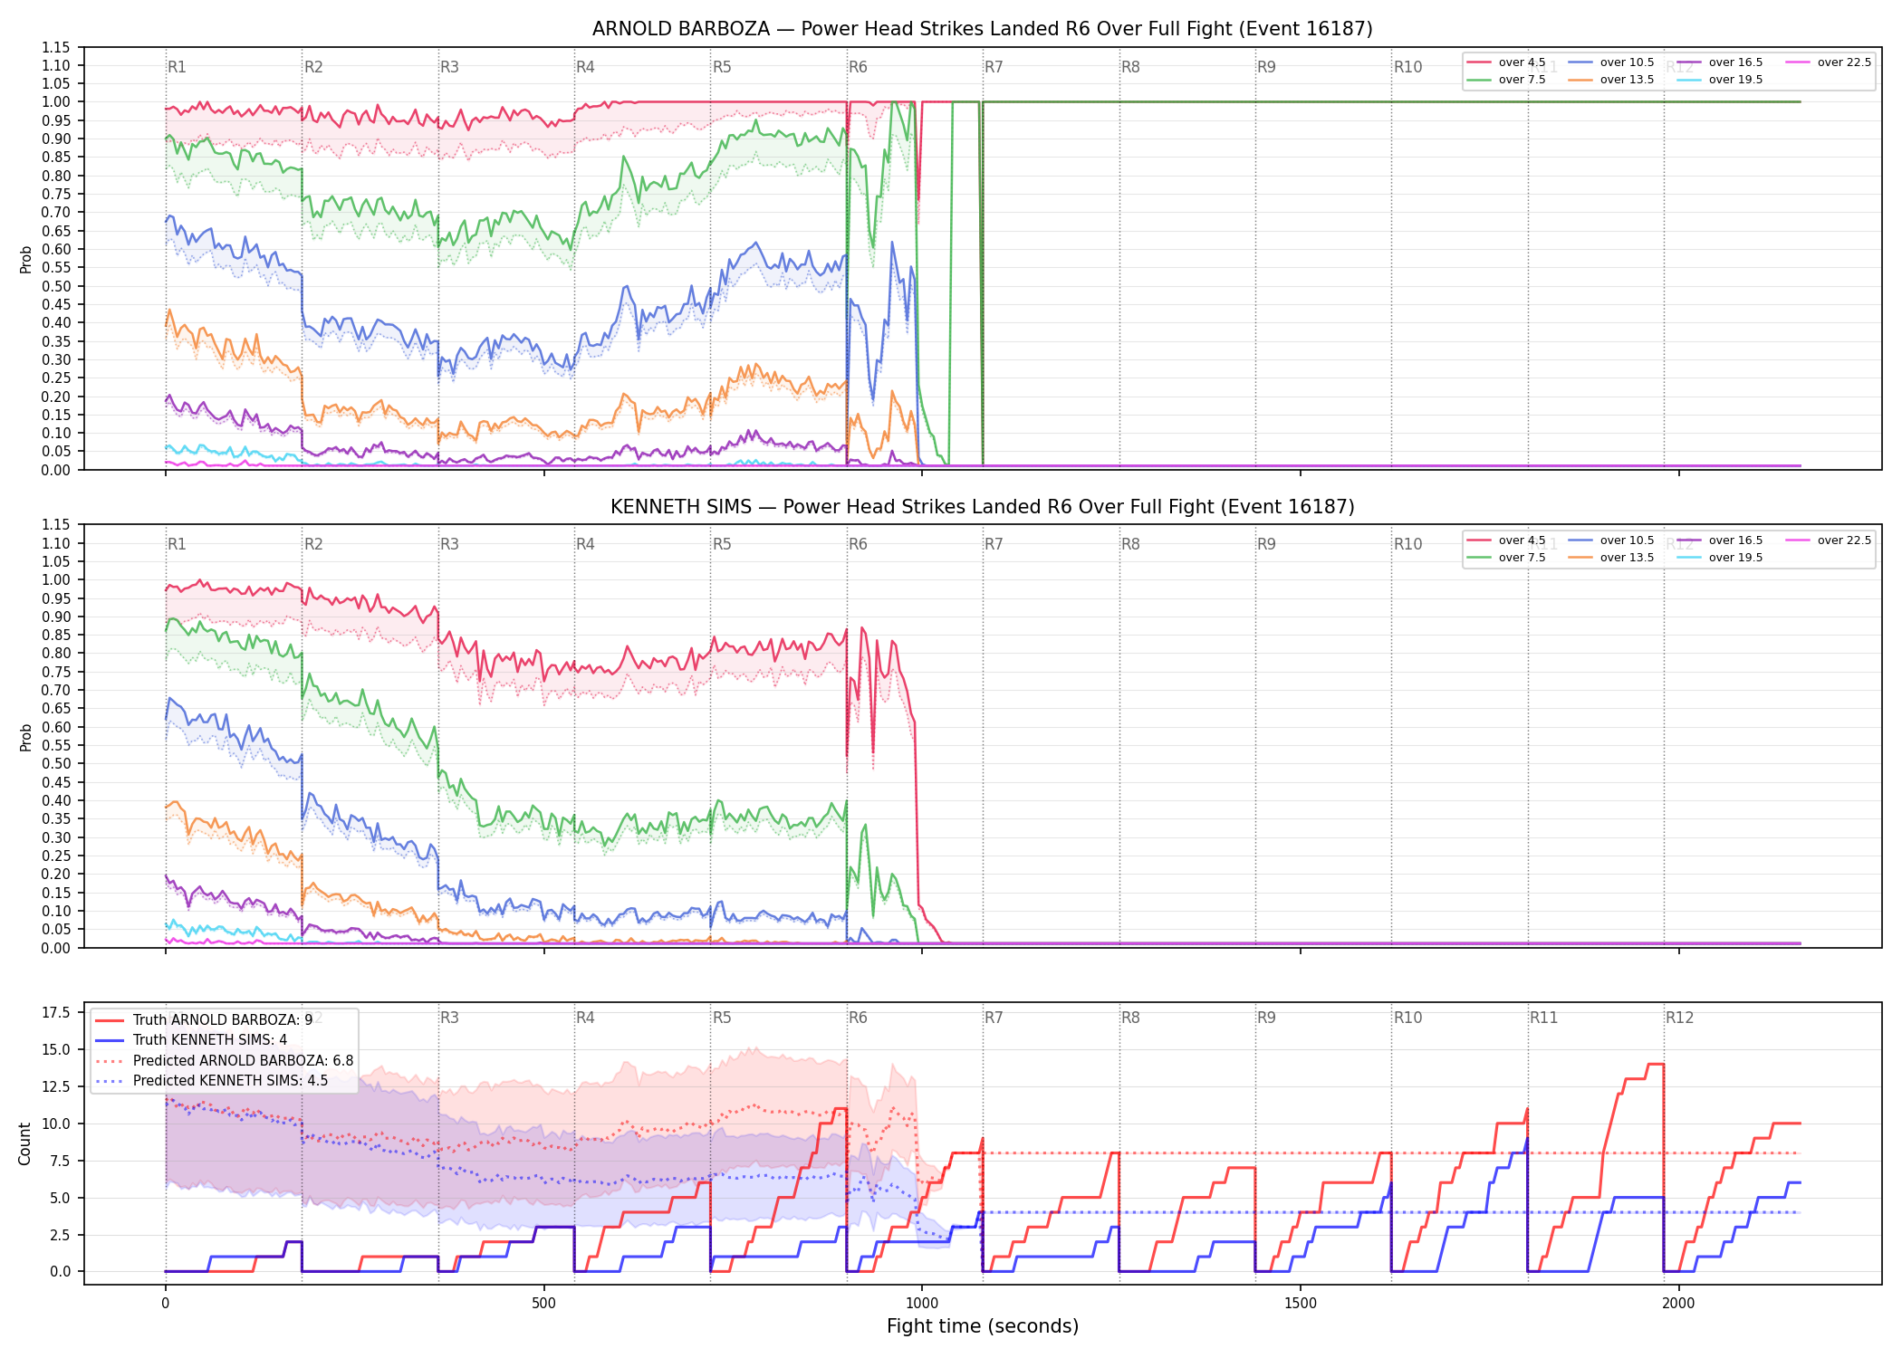Screen dimensions: 1902x1358
Task: Click the R3 round marker in Sims chart
Action: (x=449, y=544)
